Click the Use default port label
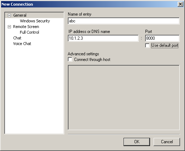 coord(165,45)
